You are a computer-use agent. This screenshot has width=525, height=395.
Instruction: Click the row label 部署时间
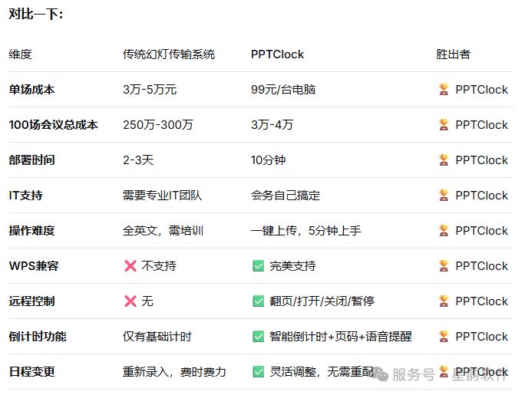coord(31,160)
